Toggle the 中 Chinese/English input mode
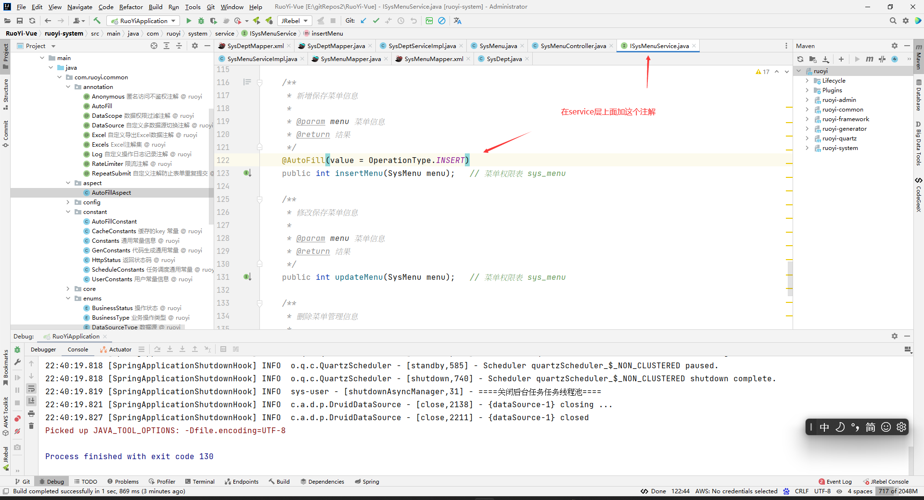 click(824, 427)
